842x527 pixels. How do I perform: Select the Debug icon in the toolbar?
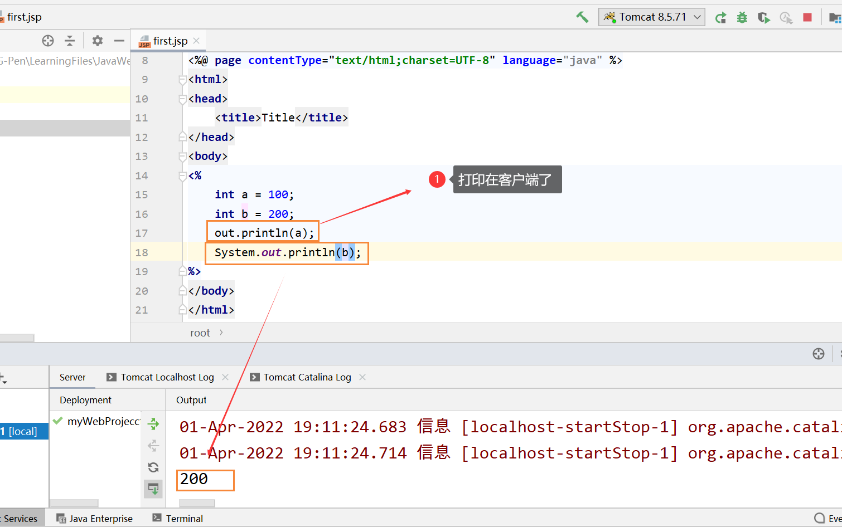coord(742,17)
